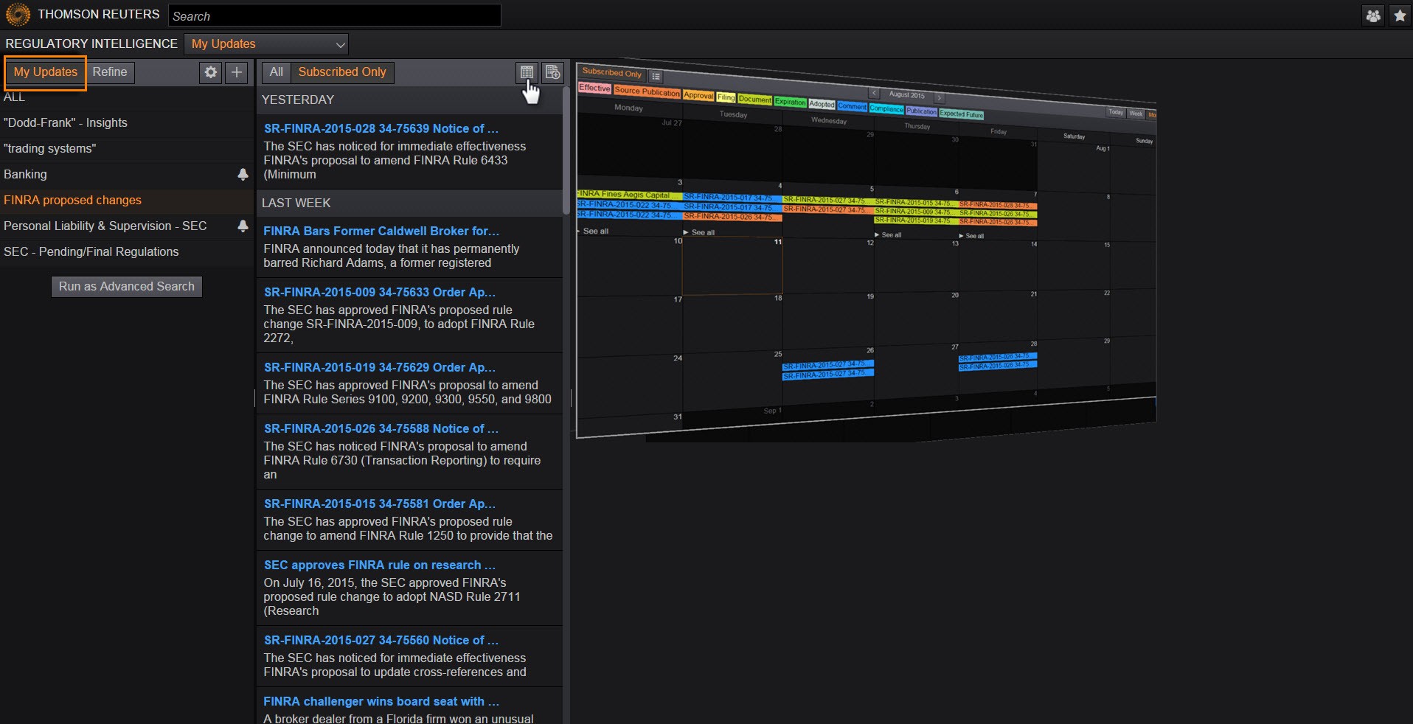Image resolution: width=1413 pixels, height=724 pixels.
Task: Click the Banking alert bell icon
Action: tap(243, 175)
